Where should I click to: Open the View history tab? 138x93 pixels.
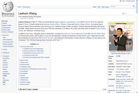[105, 7]
